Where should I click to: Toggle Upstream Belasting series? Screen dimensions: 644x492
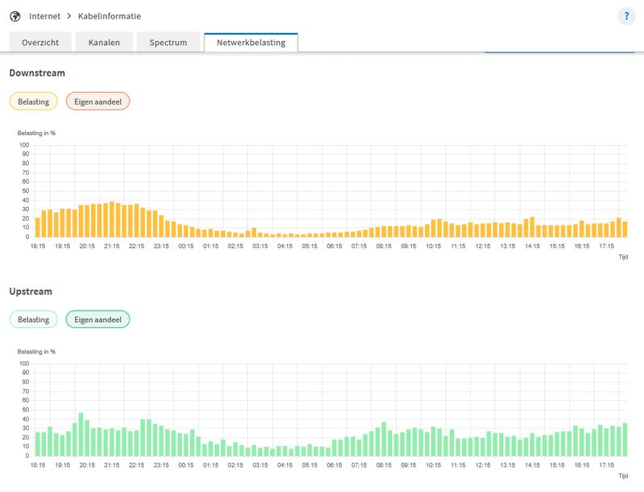(x=34, y=320)
